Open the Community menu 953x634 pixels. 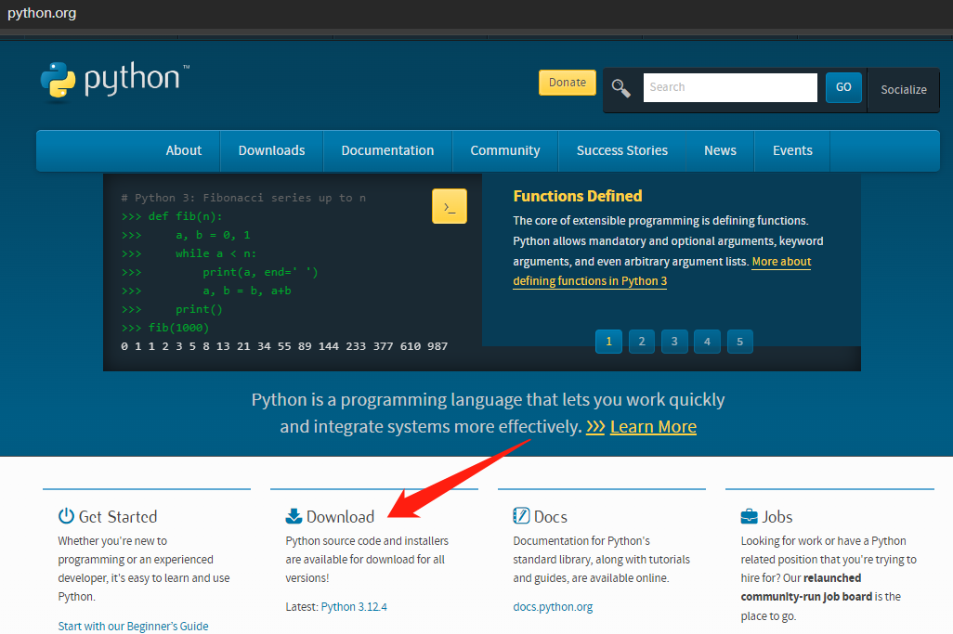[505, 150]
